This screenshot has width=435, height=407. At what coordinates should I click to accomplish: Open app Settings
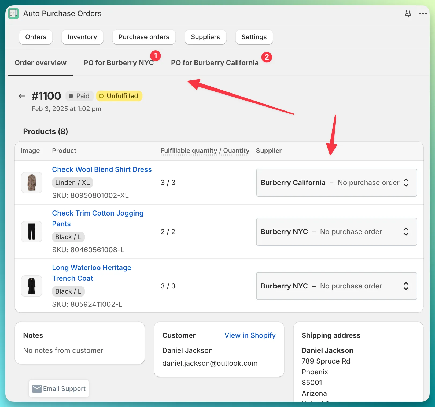pyautogui.click(x=254, y=37)
